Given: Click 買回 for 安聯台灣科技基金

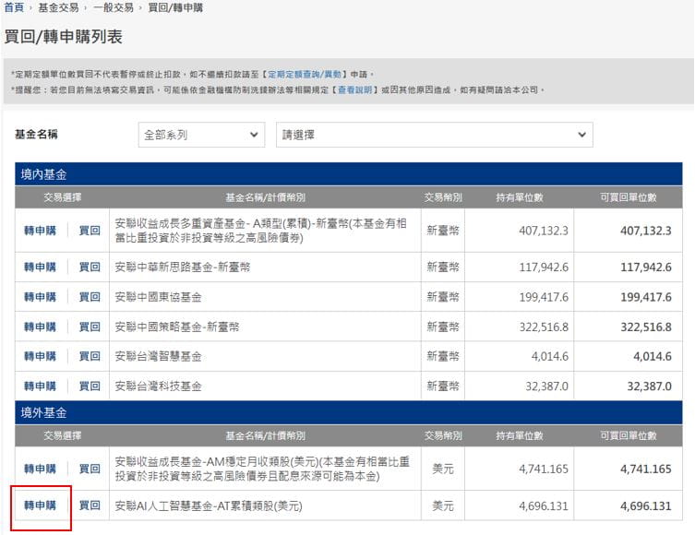Looking at the screenshot, I should click(x=90, y=386).
